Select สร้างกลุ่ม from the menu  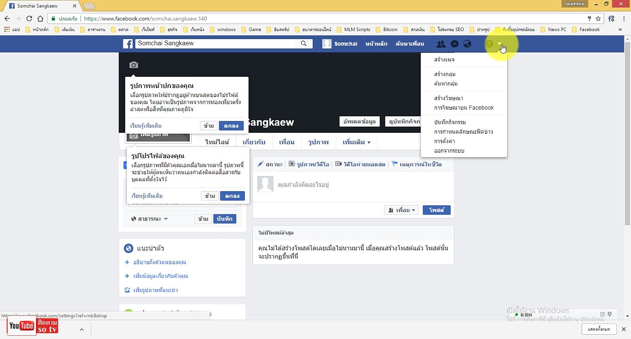(445, 74)
